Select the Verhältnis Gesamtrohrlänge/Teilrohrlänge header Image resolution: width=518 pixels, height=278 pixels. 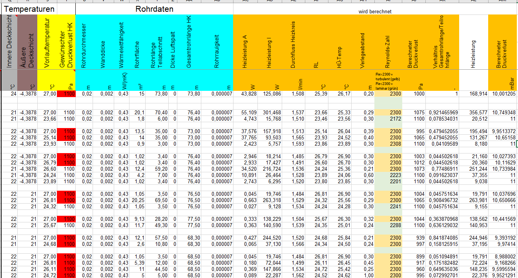(442, 42)
